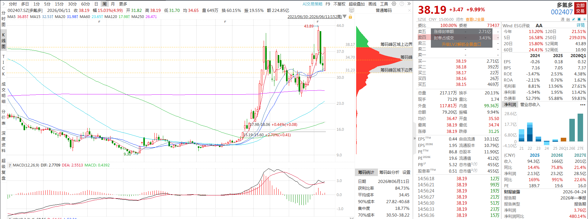Switch to the 月 monthly period
The width and height of the screenshot is (588, 219).
[x=113, y=4]
